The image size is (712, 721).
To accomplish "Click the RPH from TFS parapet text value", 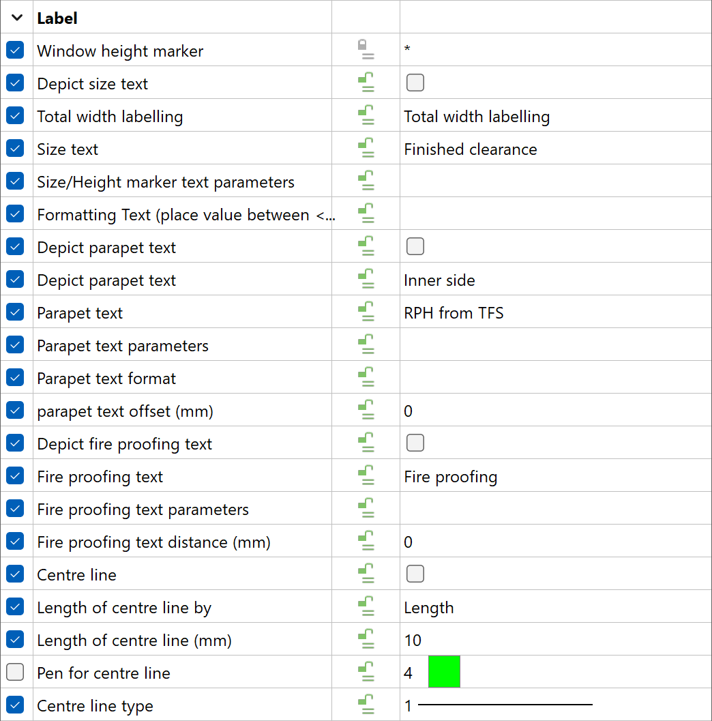I will (x=454, y=313).
